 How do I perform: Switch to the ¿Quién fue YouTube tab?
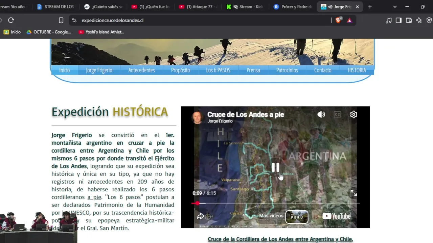(151, 7)
